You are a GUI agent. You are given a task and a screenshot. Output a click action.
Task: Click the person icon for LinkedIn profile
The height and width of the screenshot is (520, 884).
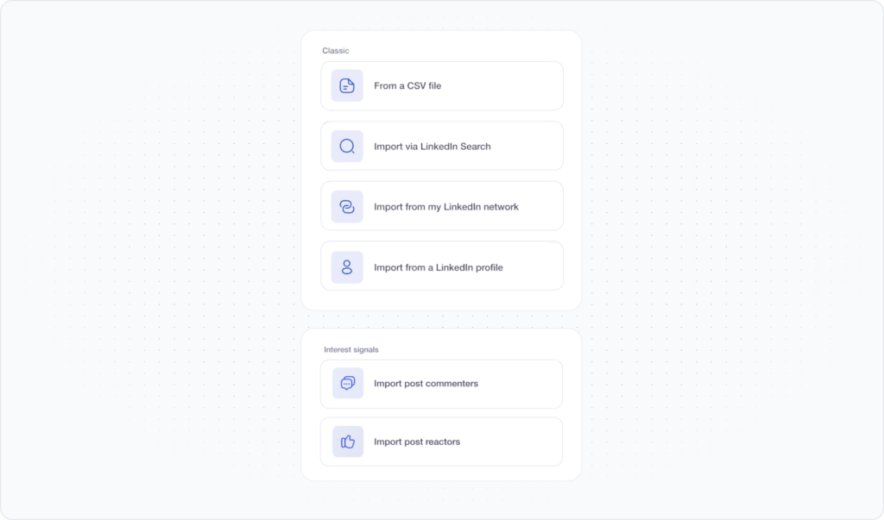347,267
